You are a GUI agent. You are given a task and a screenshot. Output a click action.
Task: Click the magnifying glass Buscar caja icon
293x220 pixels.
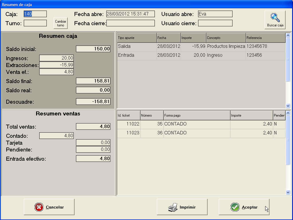pyautogui.click(x=275, y=18)
